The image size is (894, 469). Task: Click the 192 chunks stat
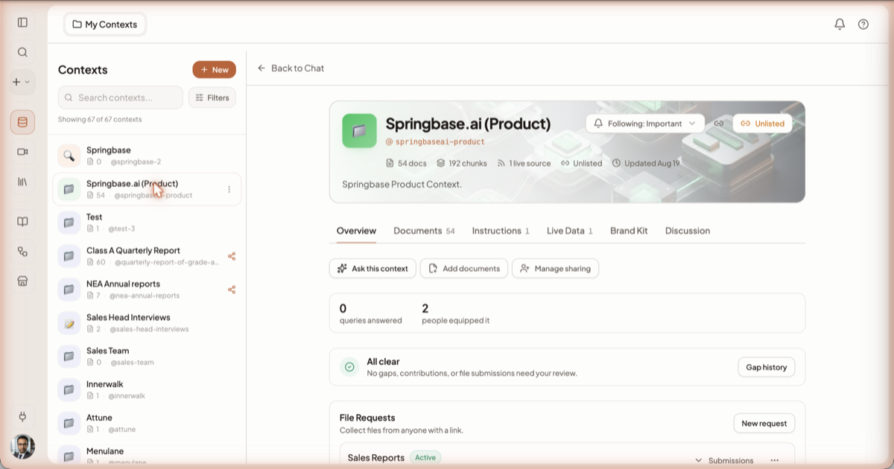(x=463, y=163)
